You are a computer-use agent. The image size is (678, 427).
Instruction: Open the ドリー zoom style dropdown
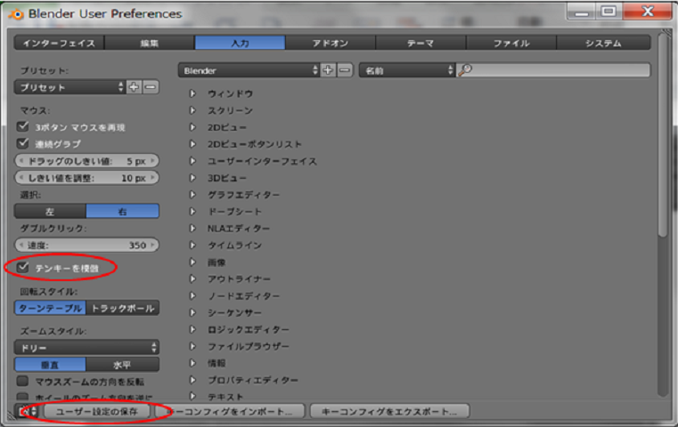coord(86,347)
